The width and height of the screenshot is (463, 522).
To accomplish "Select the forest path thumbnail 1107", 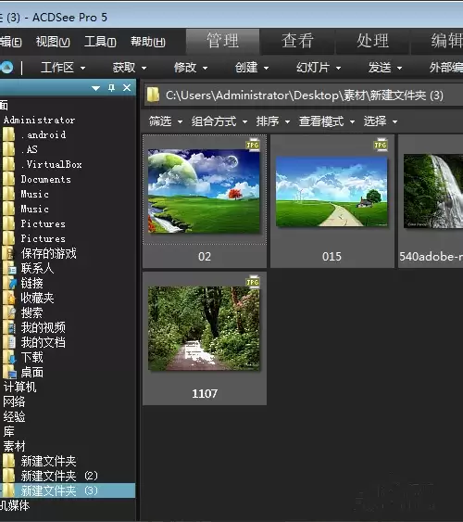I will 204,328.
